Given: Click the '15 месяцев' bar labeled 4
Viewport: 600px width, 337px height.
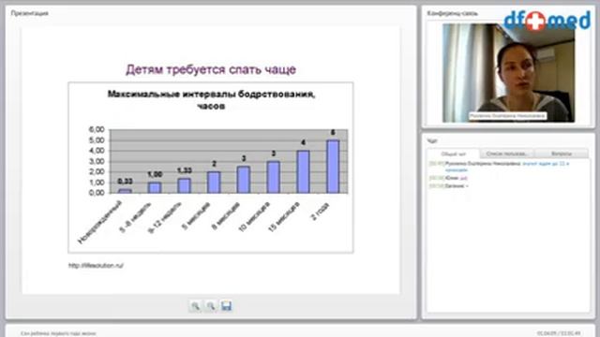Looking at the screenshot, I should click(303, 172).
